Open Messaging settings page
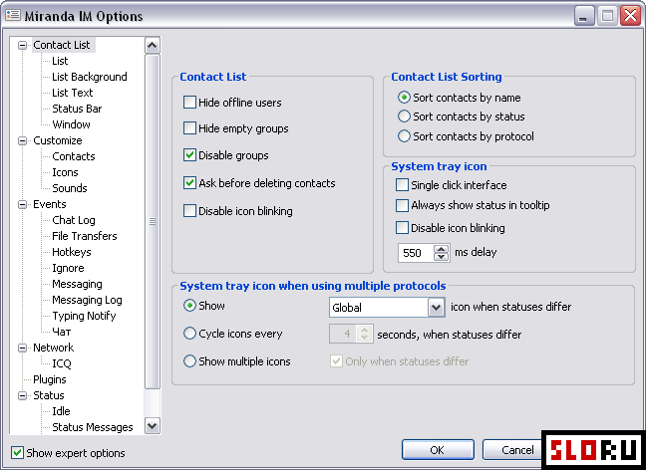Image resolution: width=646 pixels, height=470 pixels. 77,284
